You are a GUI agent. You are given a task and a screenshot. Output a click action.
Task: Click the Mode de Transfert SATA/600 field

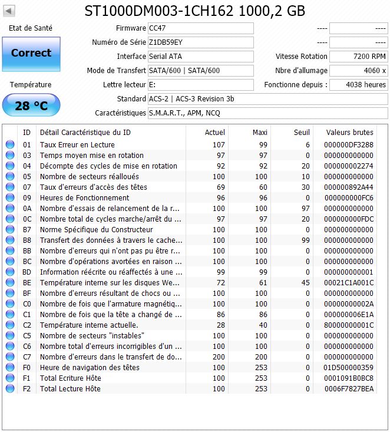coord(201,71)
